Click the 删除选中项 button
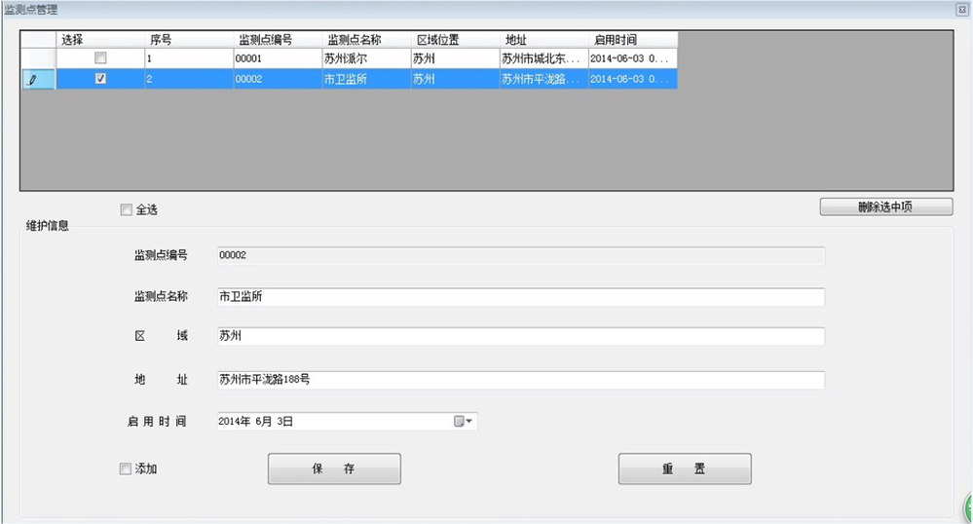This screenshot has height=524, width=973. tap(885, 207)
